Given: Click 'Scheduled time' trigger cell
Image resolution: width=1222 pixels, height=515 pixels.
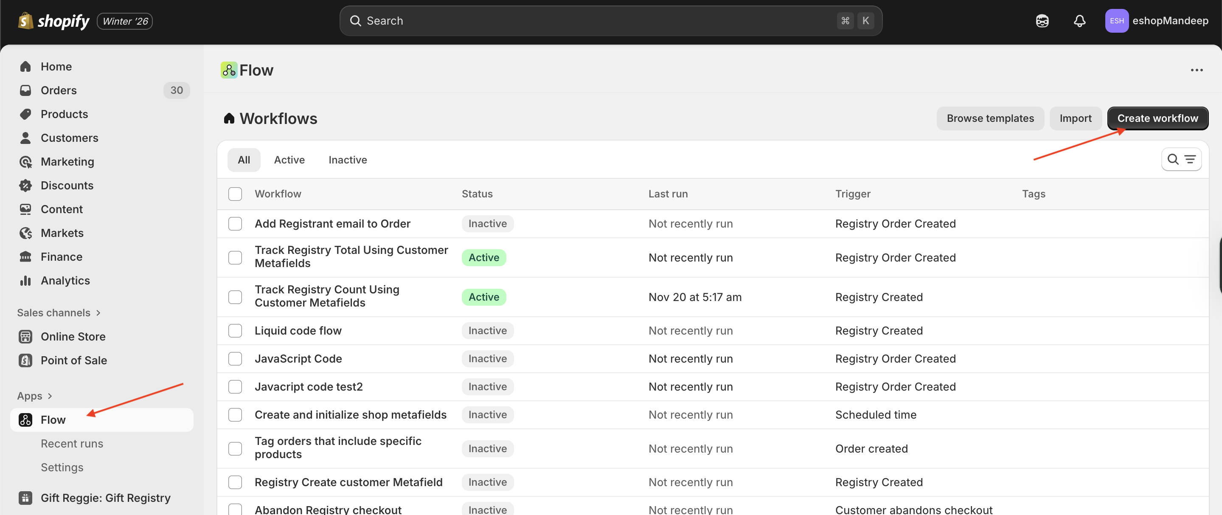Looking at the screenshot, I should [876, 414].
